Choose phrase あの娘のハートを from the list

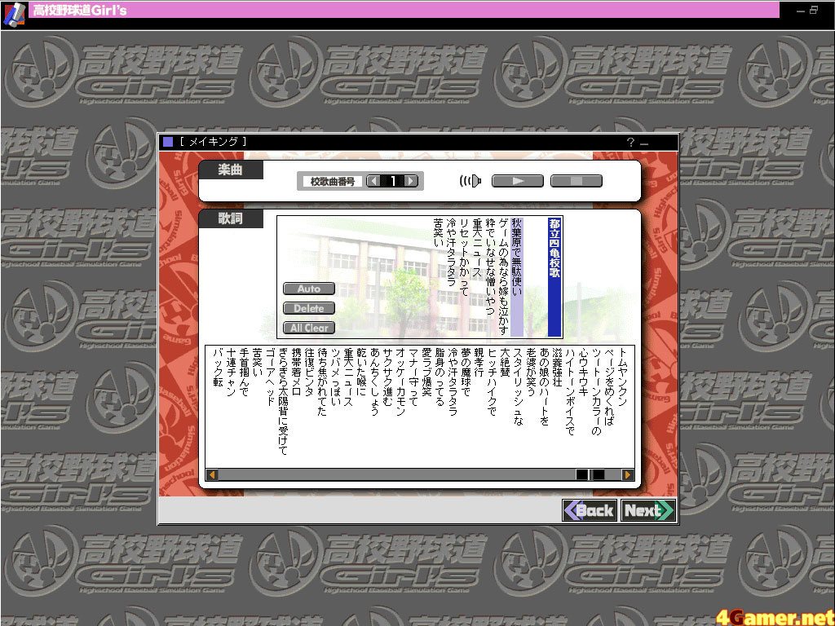tap(544, 386)
